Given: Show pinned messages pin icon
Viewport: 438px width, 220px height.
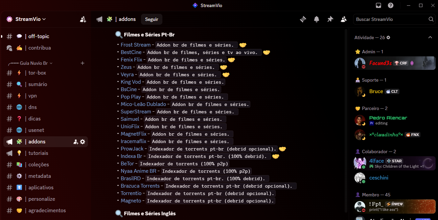Looking at the screenshot, I should click(x=330, y=19).
